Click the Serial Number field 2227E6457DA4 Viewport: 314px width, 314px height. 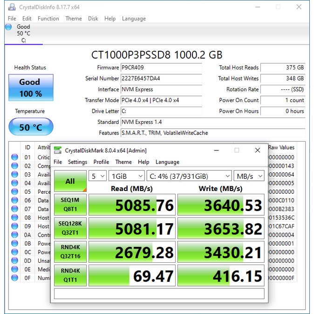point(161,78)
